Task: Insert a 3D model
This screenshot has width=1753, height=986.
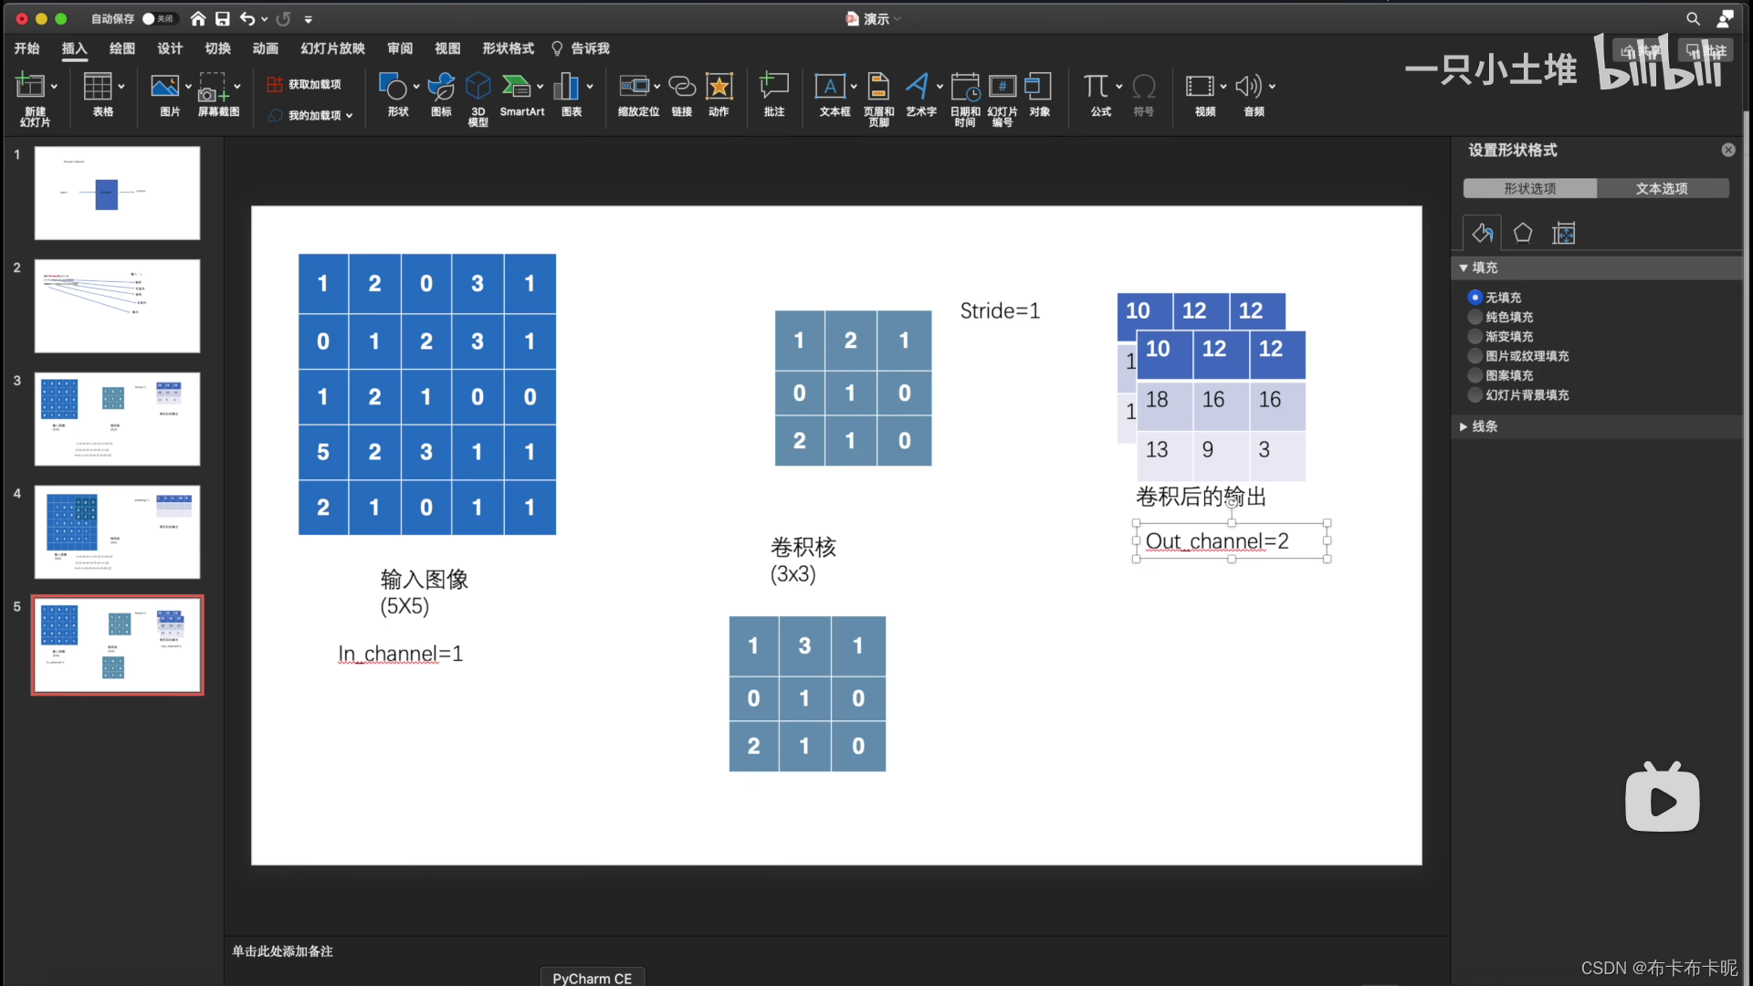Action: point(478,96)
